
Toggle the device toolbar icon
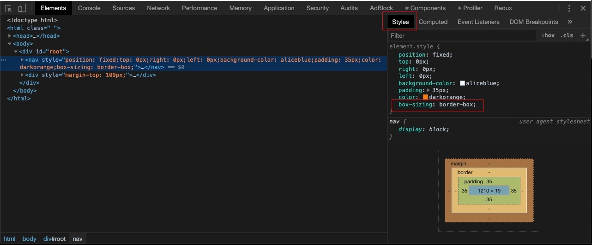pyautogui.click(x=22, y=8)
